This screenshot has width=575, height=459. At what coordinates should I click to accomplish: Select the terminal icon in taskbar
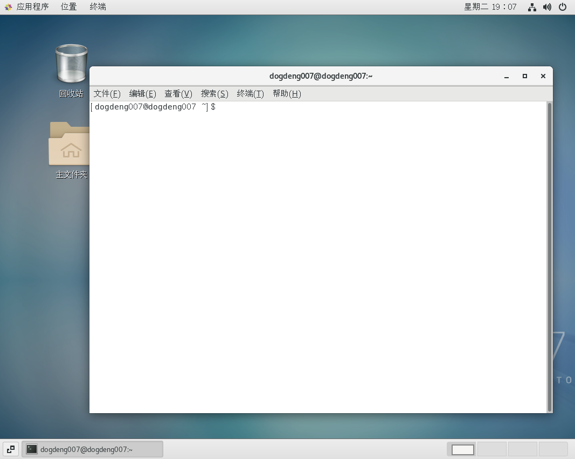click(32, 449)
